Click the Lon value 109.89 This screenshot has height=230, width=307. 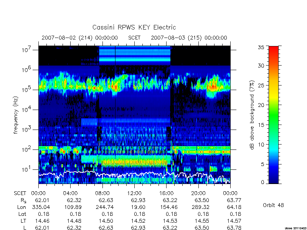click(73, 207)
